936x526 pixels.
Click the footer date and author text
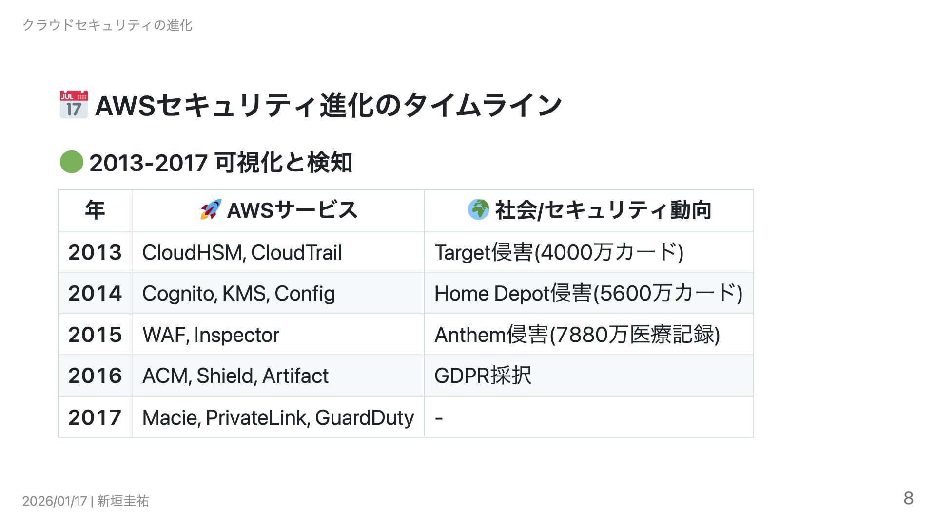pyautogui.click(x=86, y=501)
